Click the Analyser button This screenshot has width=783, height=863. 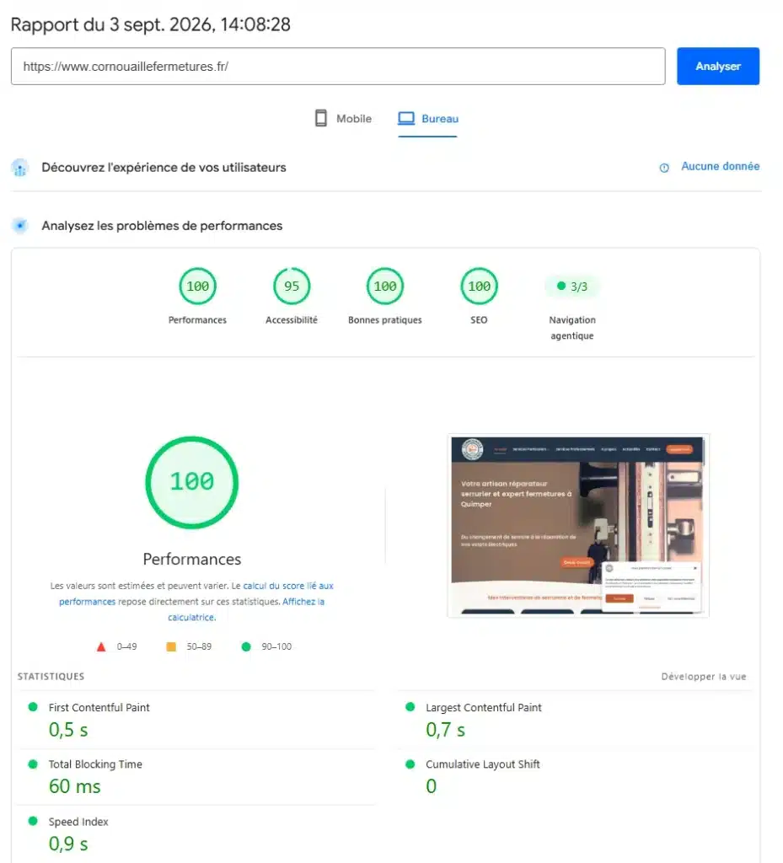718,66
